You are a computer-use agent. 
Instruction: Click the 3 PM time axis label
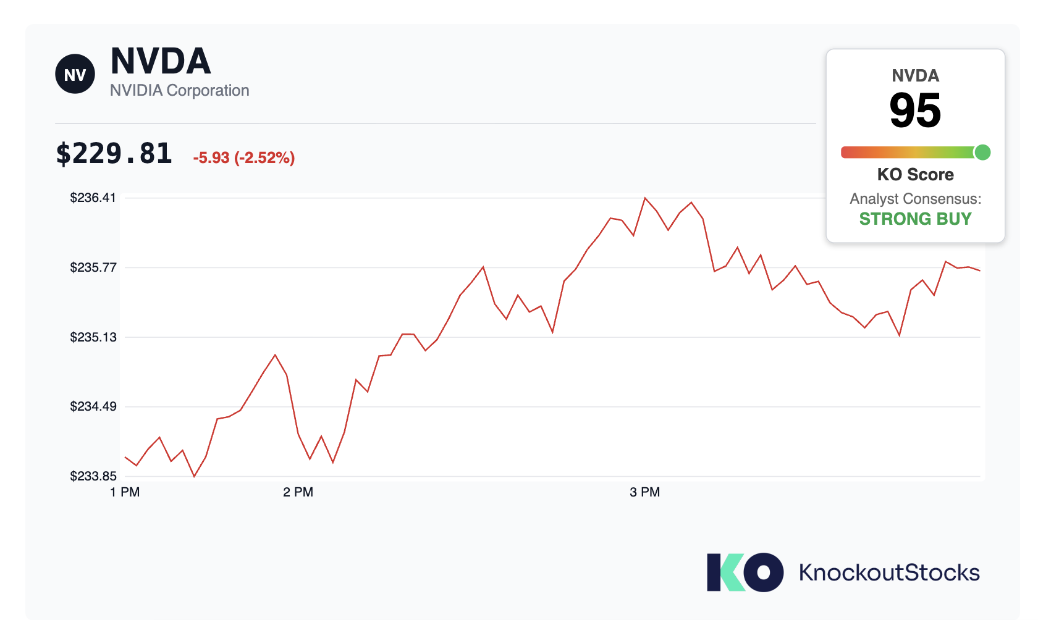[x=645, y=492]
